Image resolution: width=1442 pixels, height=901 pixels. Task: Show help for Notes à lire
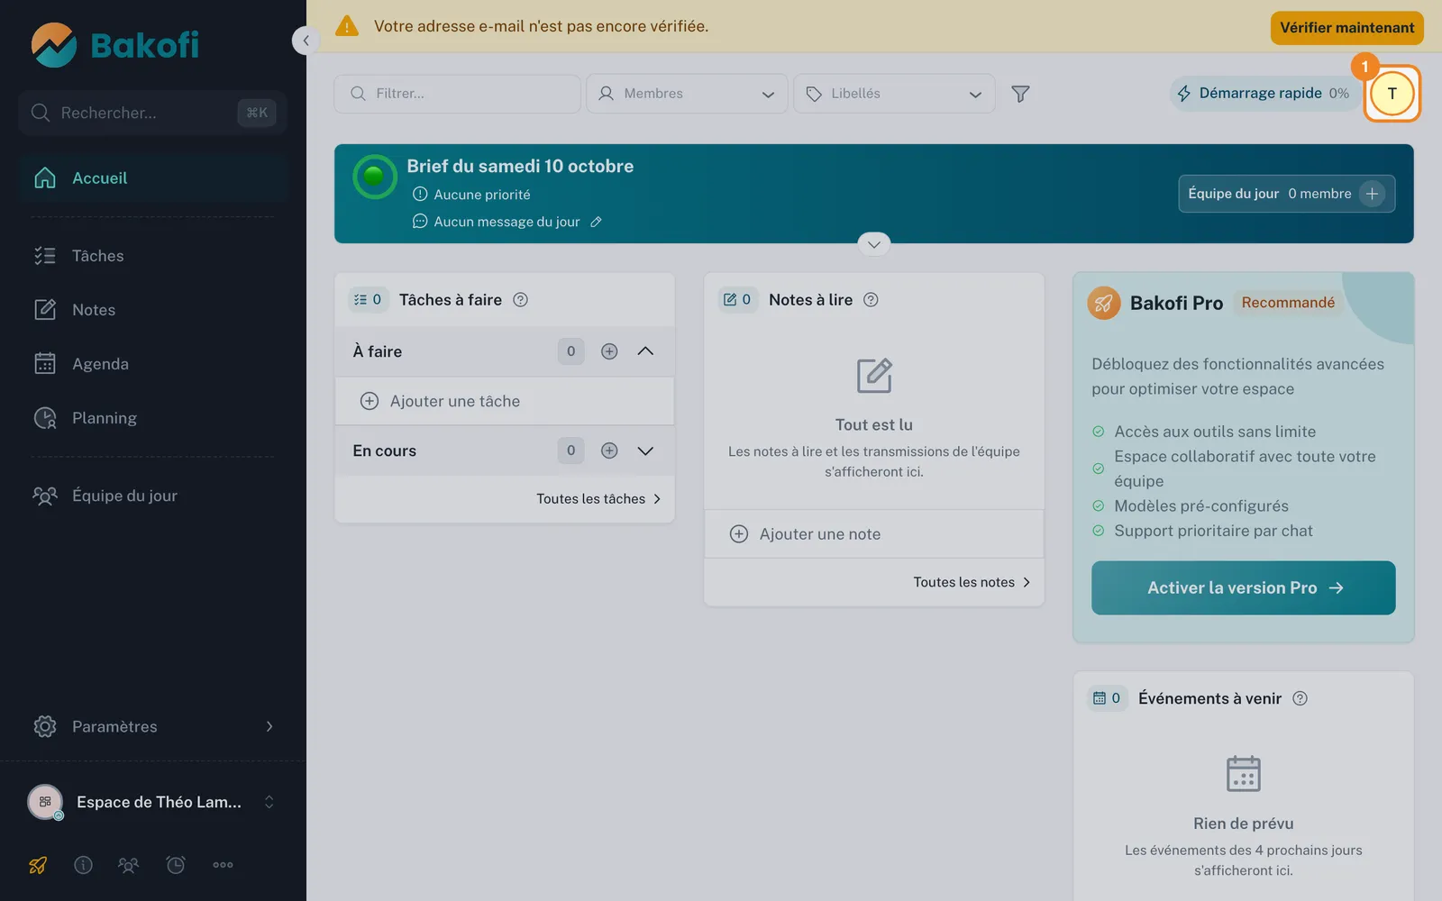[x=871, y=300]
